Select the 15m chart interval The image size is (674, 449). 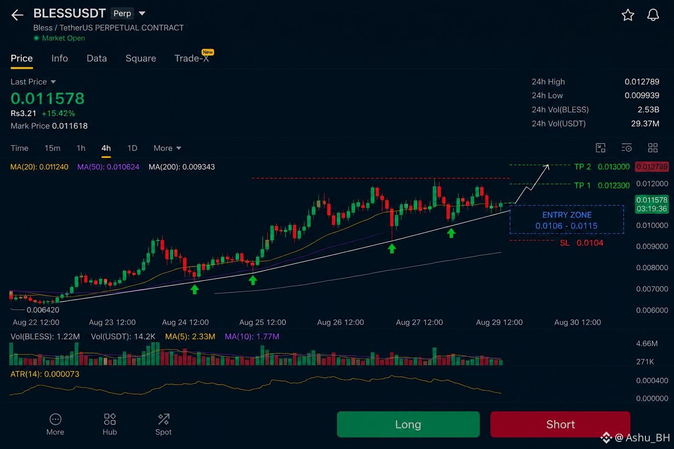(52, 148)
